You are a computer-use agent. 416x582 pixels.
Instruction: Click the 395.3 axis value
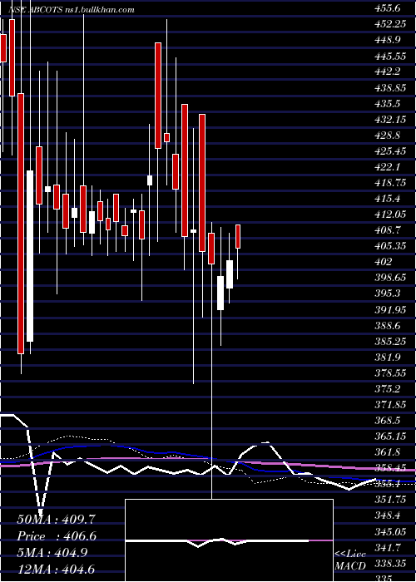click(387, 293)
